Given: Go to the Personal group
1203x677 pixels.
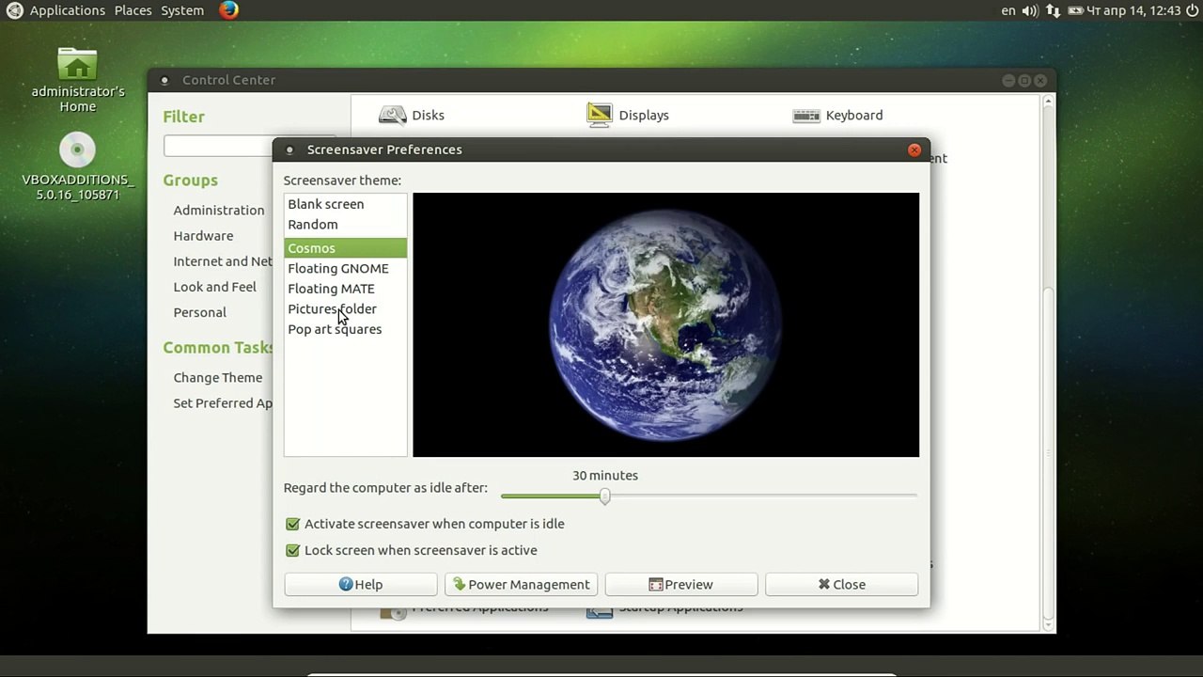Looking at the screenshot, I should pyautogui.click(x=199, y=312).
